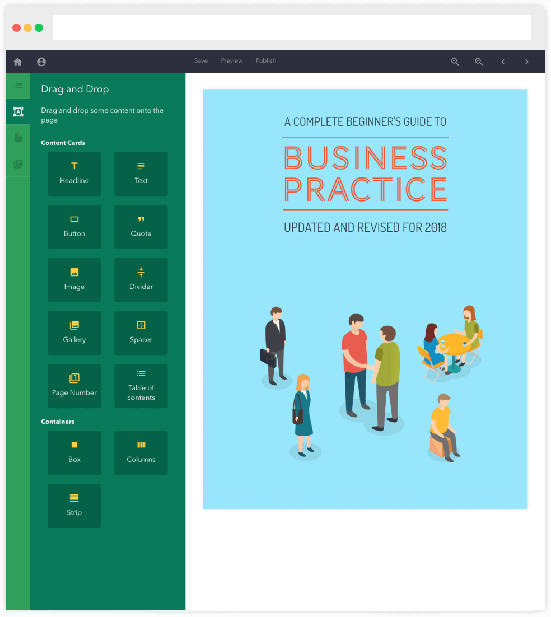Click the 'Containers' section label
This screenshot has width=551, height=617.
coord(58,422)
